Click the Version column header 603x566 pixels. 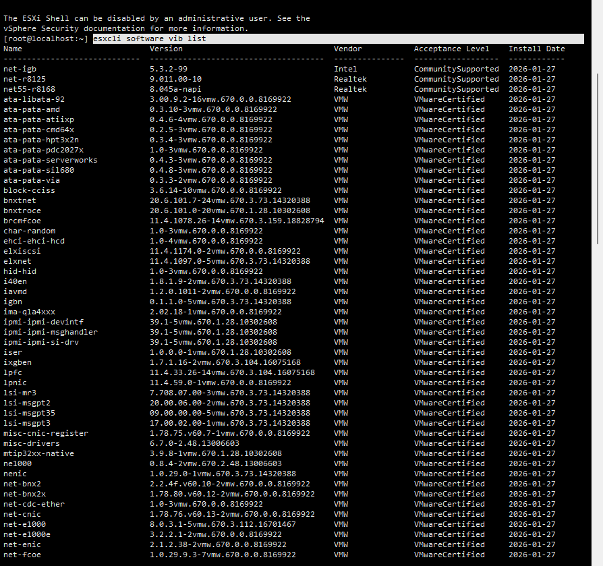point(166,49)
